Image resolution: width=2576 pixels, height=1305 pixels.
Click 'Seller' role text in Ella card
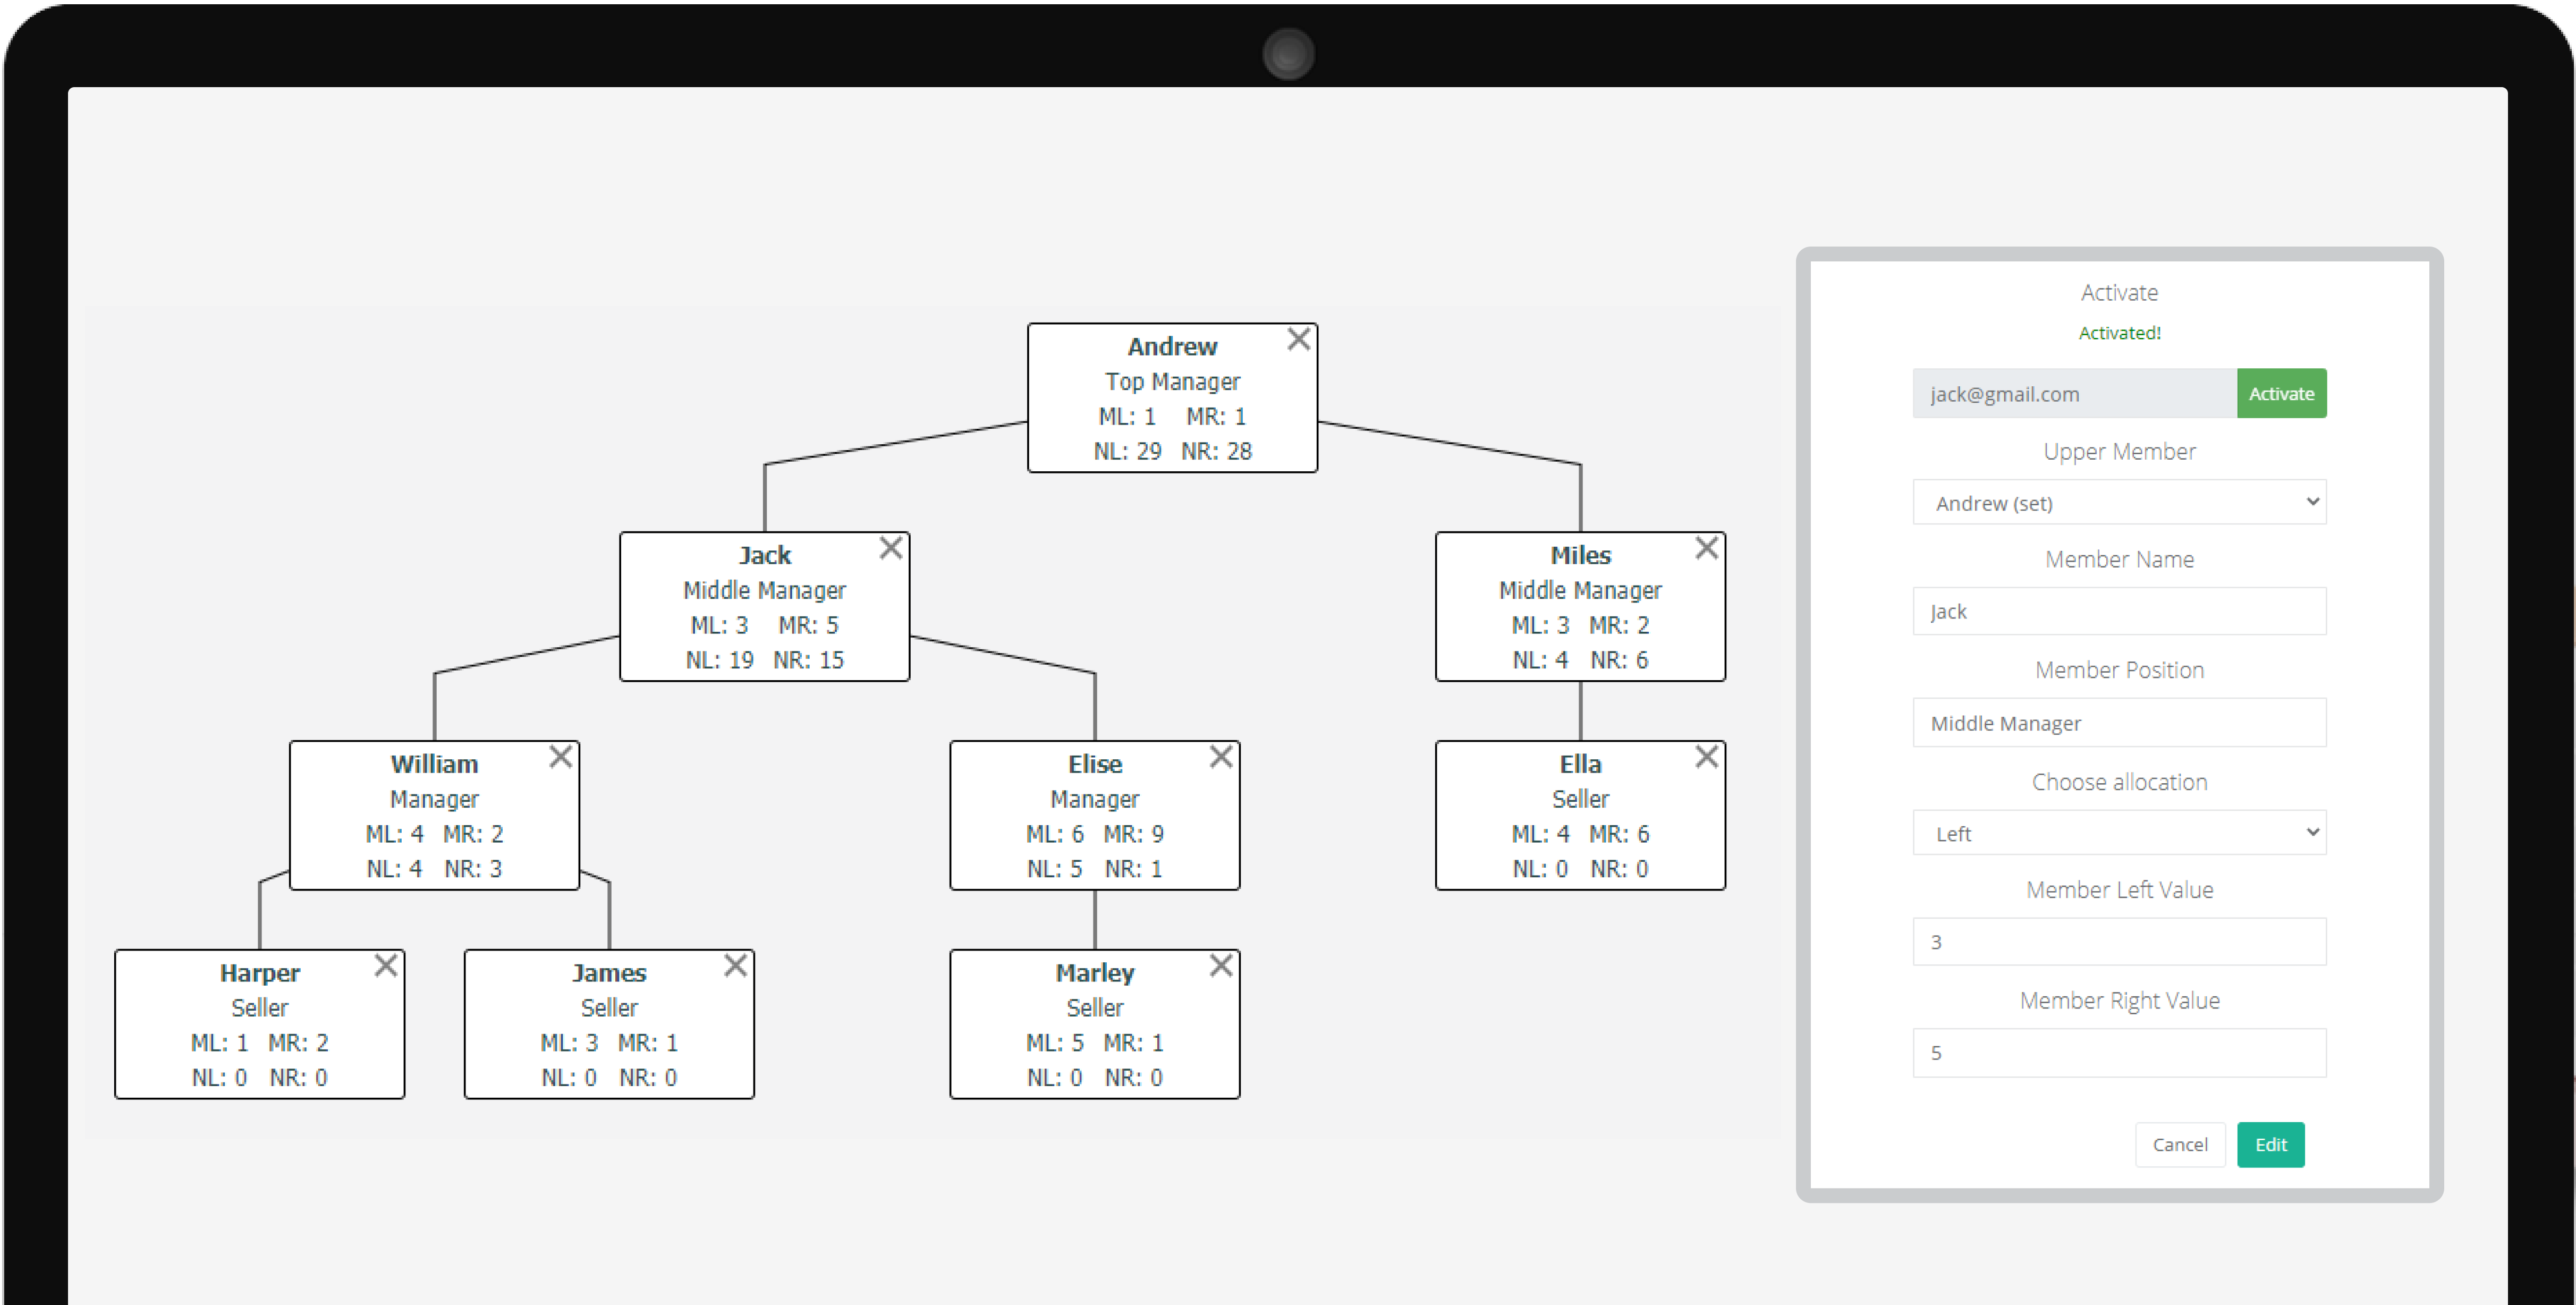click(x=1580, y=799)
